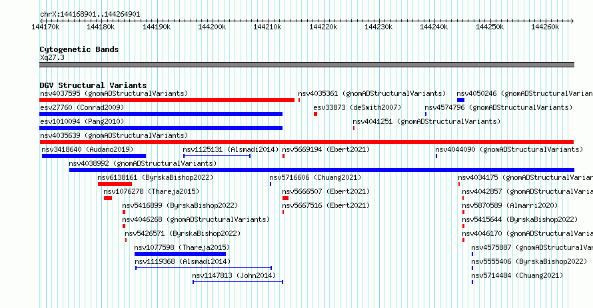Select the blue esv27760 variant bar
593x308 pixels.
(x=161, y=114)
